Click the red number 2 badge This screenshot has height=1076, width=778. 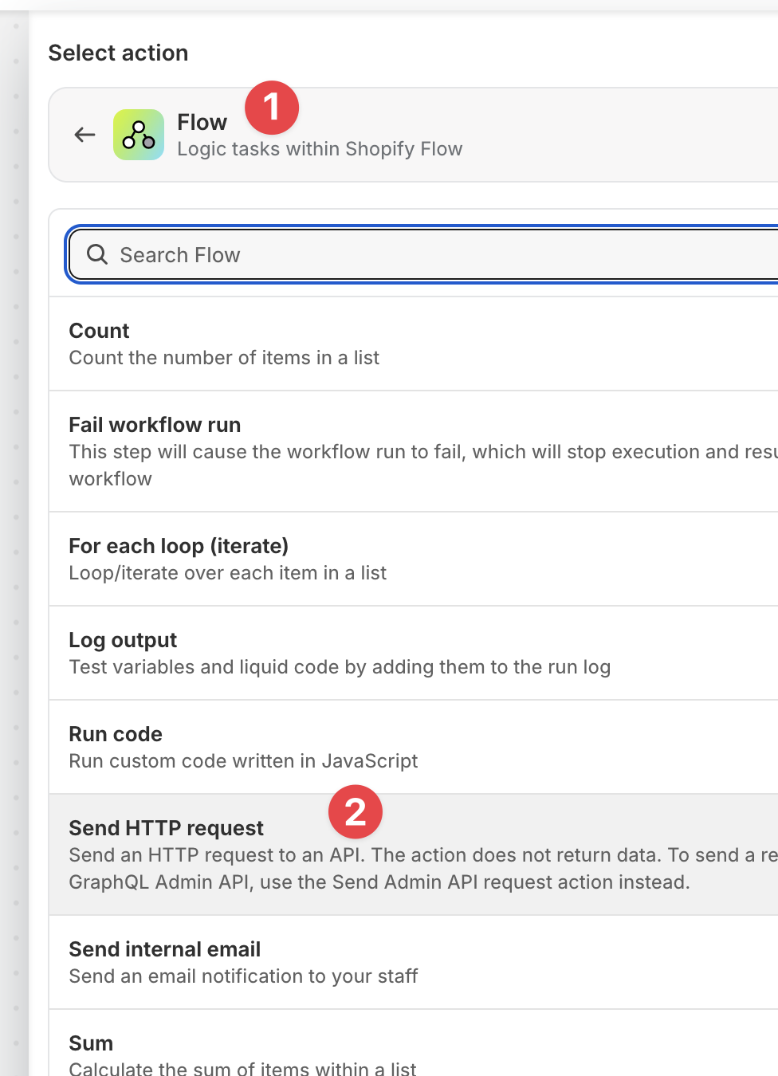coord(356,812)
